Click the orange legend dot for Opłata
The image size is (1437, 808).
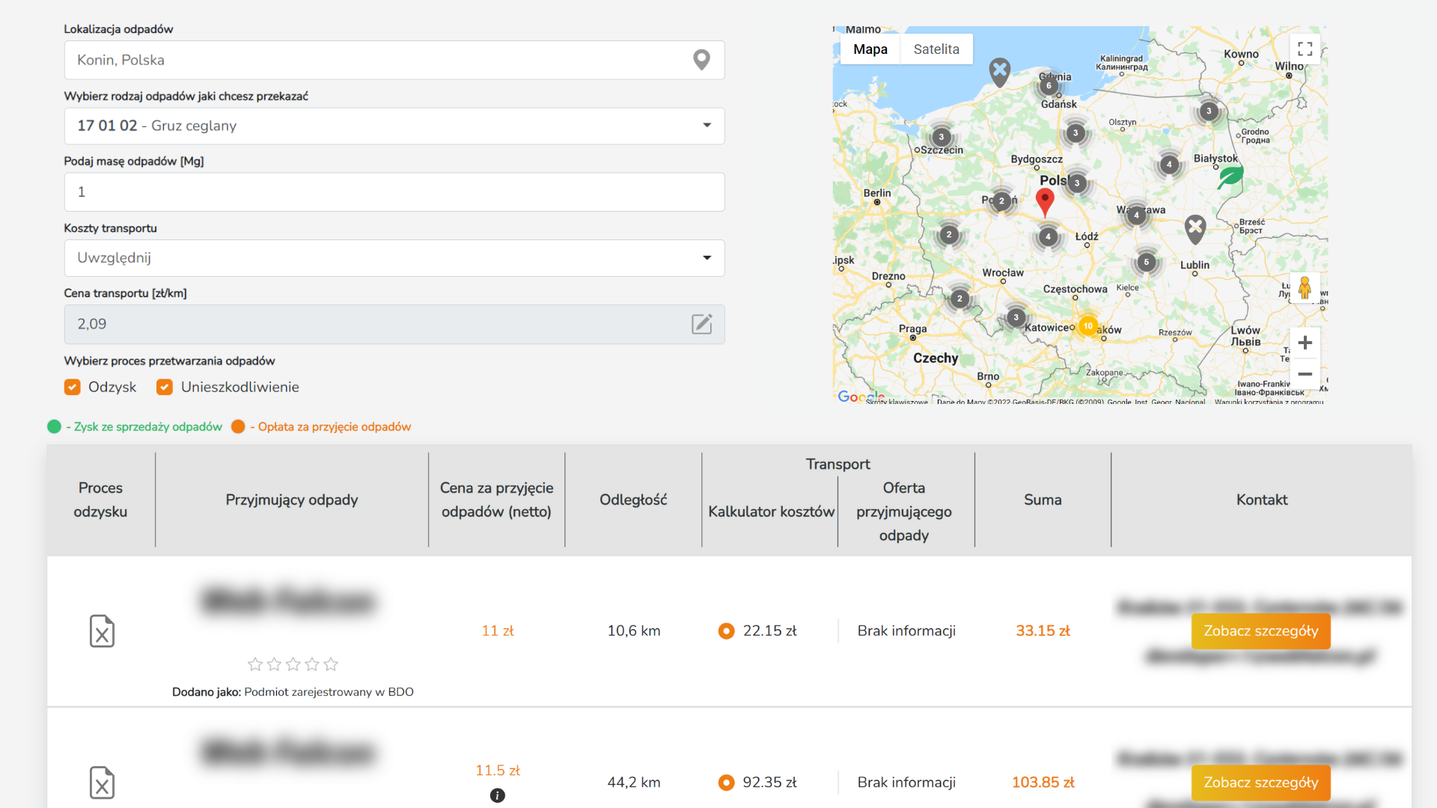(x=238, y=426)
